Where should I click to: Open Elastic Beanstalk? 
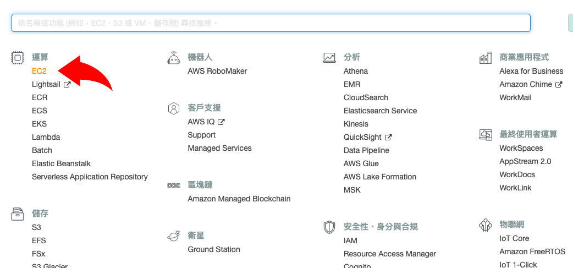[62, 163]
